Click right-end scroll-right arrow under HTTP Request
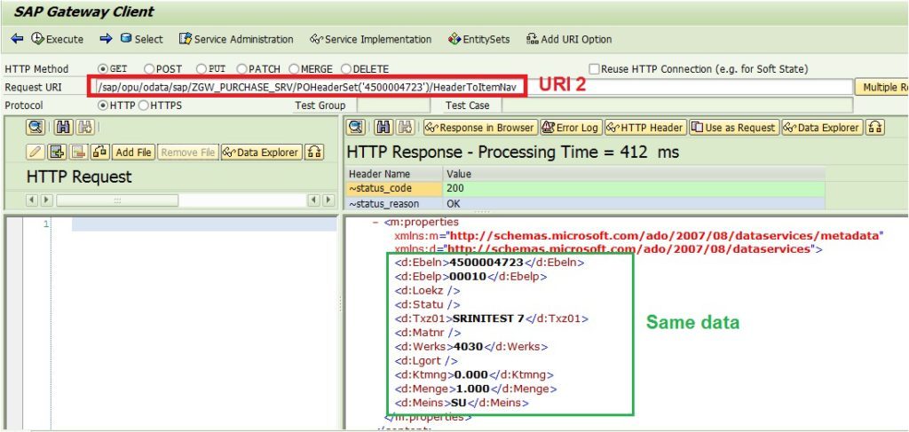Image resolution: width=909 pixels, height=432 pixels. pyautogui.click(x=328, y=200)
